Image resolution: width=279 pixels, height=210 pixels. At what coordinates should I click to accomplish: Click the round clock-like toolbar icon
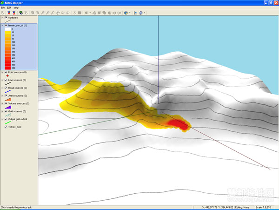(74, 13)
